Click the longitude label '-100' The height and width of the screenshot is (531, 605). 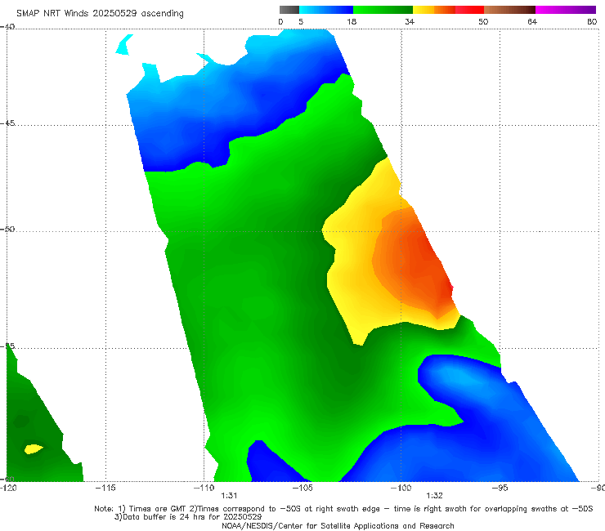(x=401, y=488)
